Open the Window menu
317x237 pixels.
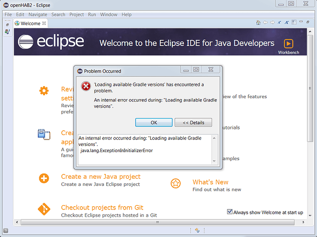coord(109,15)
